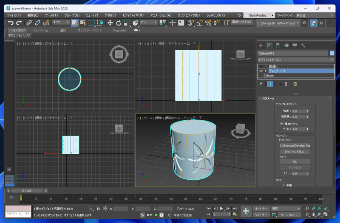Screen dimensions: 340x223
Task: Click the Pin Stack icon
Action: coord(261,84)
